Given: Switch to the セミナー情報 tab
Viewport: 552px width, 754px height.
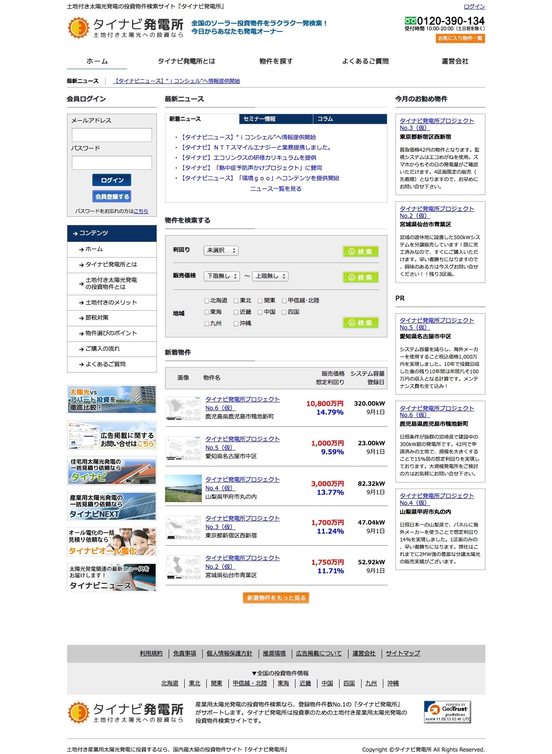Looking at the screenshot, I should tap(276, 119).
